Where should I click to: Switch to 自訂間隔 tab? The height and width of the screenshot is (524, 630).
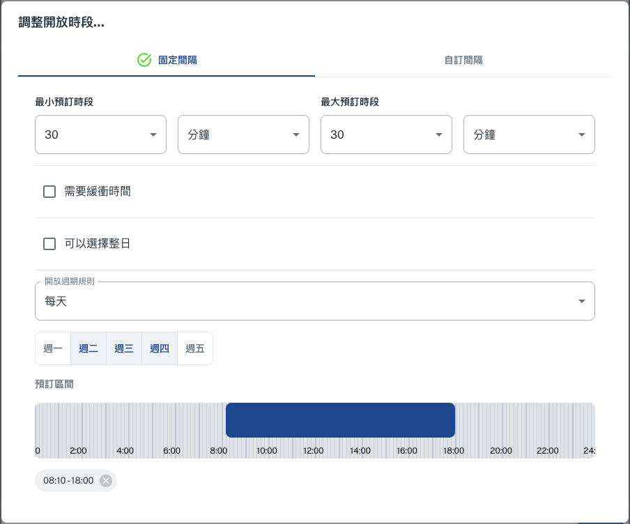pos(463,60)
